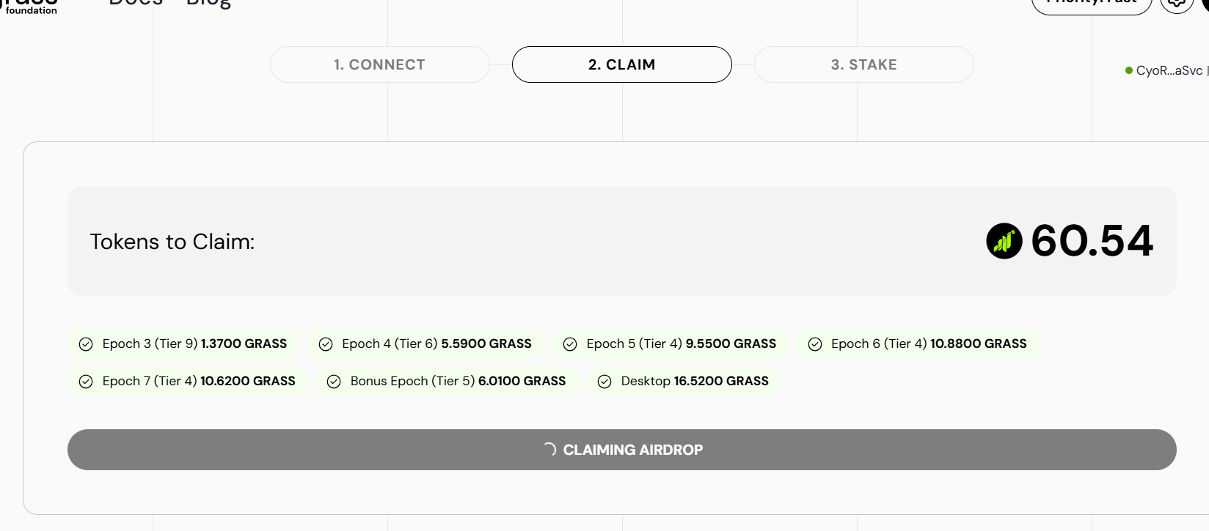The image size is (1209, 531).
Task: Click the Grass foundation logo
Action: pos(29,7)
